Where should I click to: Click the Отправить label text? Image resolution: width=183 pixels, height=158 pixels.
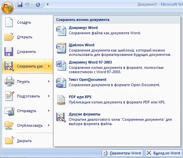pyautogui.click(x=27, y=111)
